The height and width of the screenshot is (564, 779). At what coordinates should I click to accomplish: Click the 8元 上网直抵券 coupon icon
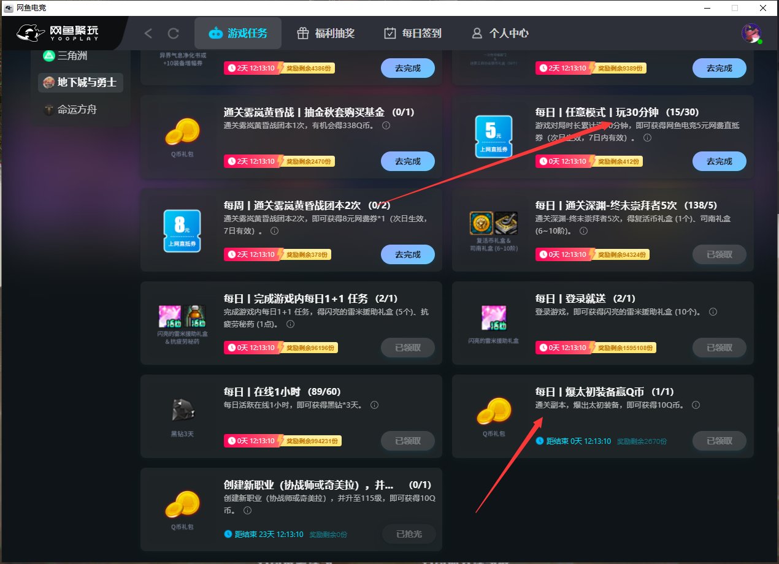tap(182, 231)
